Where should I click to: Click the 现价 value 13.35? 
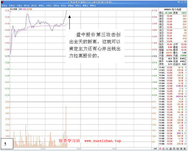pos(169,44)
